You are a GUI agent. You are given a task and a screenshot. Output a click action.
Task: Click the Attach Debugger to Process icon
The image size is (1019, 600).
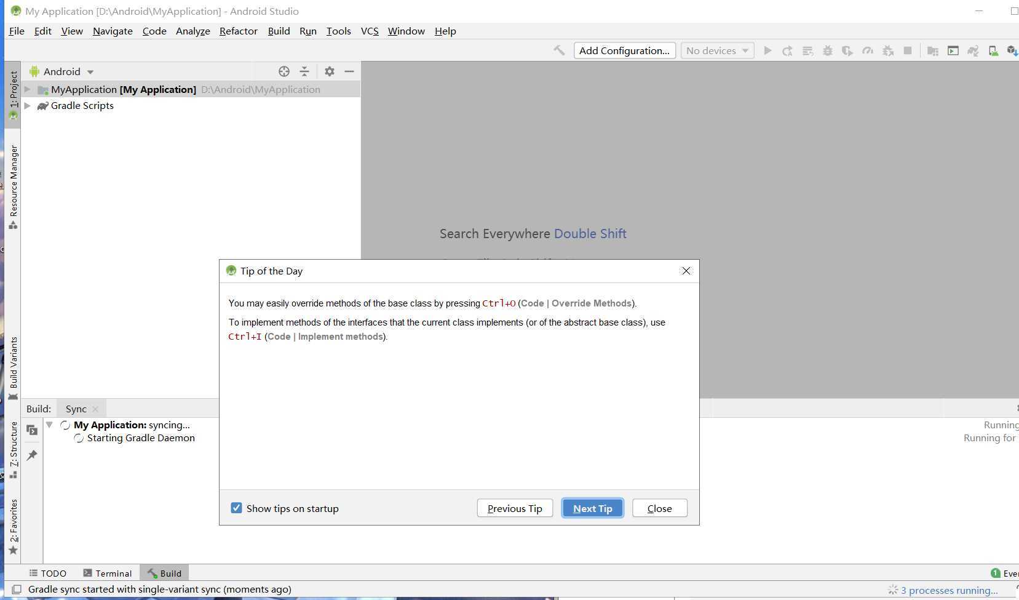click(888, 50)
